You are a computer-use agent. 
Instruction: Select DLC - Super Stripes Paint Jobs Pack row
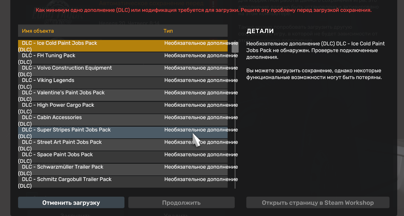point(123,133)
